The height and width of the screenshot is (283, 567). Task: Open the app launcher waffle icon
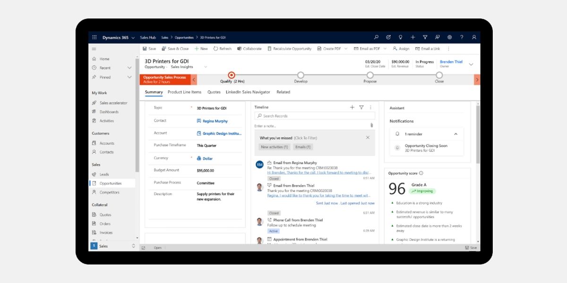point(94,37)
